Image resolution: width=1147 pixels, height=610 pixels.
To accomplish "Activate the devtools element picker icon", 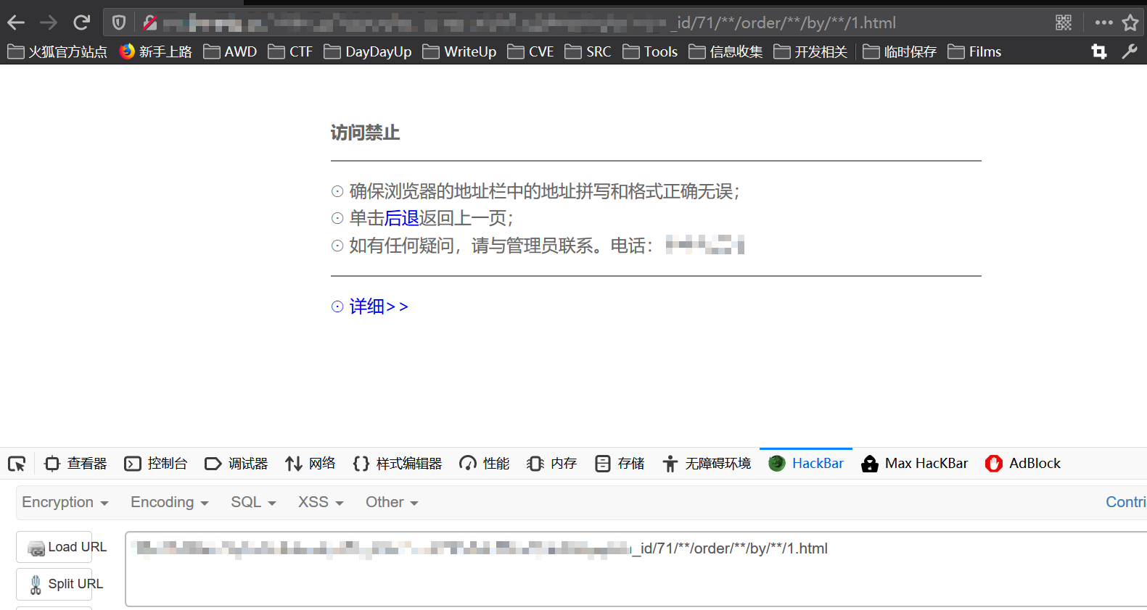I will click(x=17, y=464).
